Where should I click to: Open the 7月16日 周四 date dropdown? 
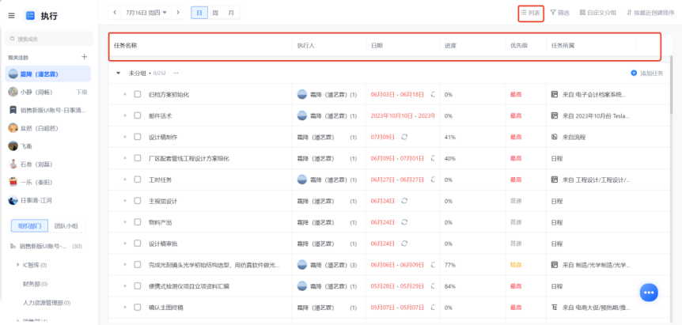click(x=146, y=13)
